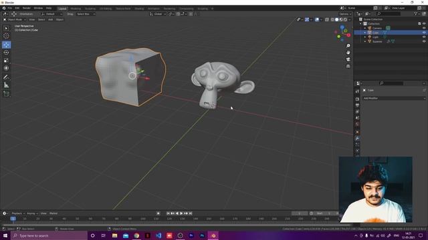Click the Camera object icon in outliner
The height and width of the screenshot is (240, 428).
(370, 28)
